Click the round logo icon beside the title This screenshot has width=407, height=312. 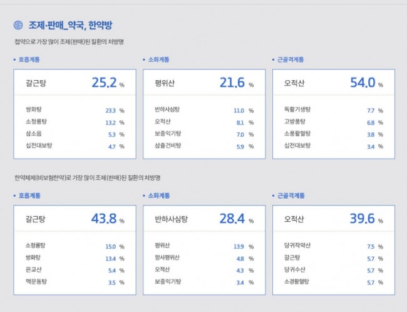click(x=18, y=26)
